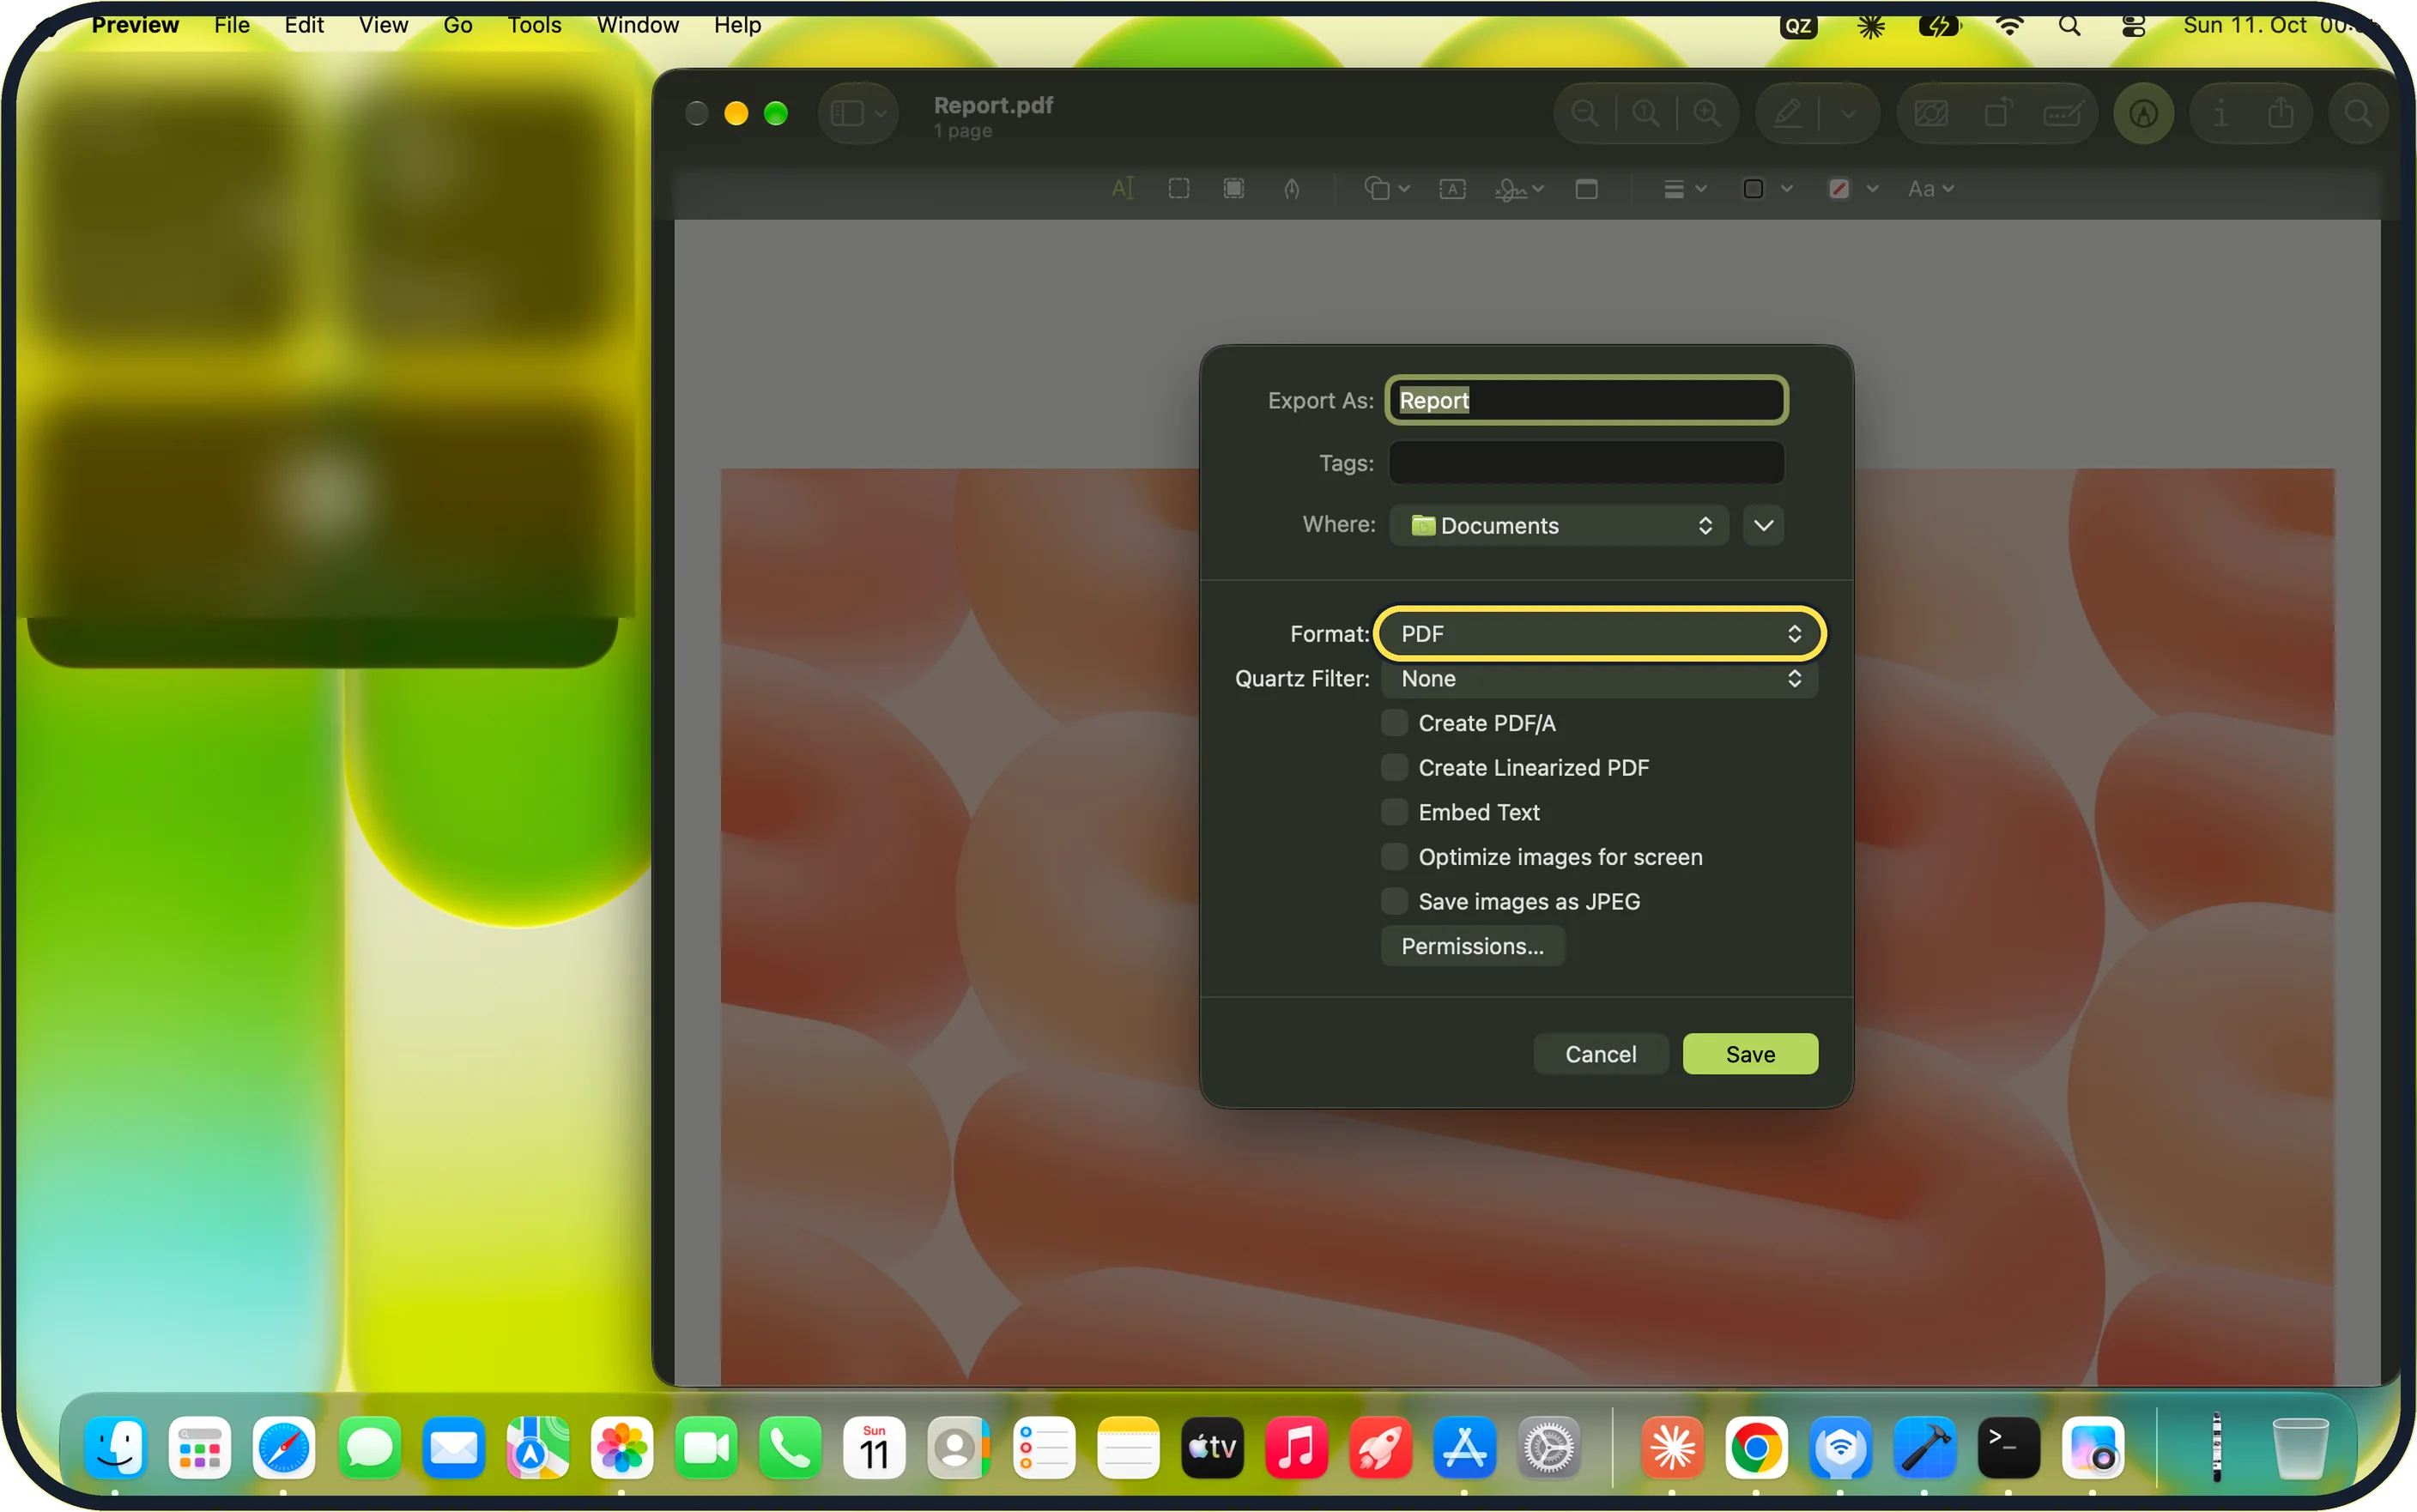Enable the Create Linearized PDF checkbox
Screen dimensions: 2417x1512
1394,767
